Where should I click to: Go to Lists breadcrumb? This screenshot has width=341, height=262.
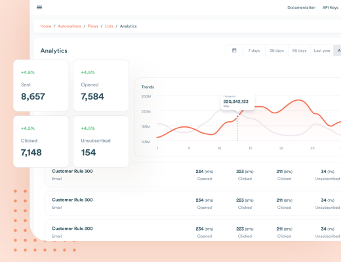pos(109,26)
